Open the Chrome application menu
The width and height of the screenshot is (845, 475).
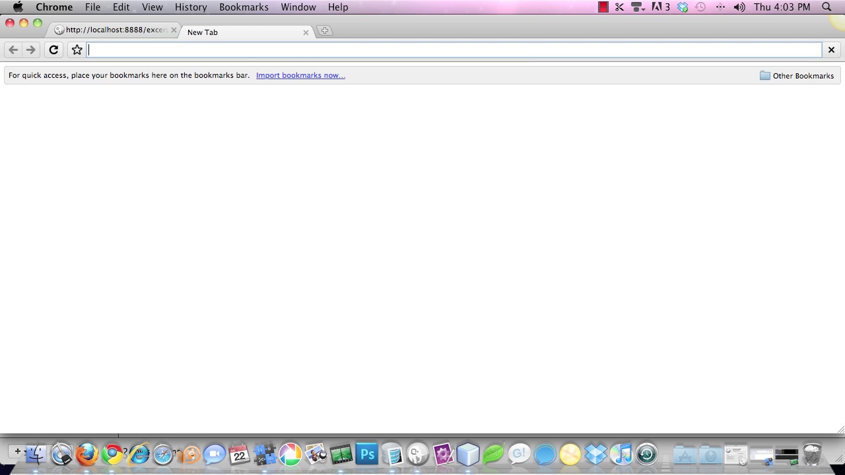[54, 7]
